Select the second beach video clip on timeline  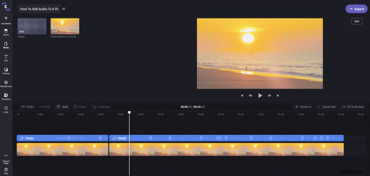[x=226, y=149]
